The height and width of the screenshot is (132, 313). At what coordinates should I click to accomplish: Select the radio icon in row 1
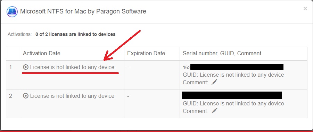[x=26, y=67]
